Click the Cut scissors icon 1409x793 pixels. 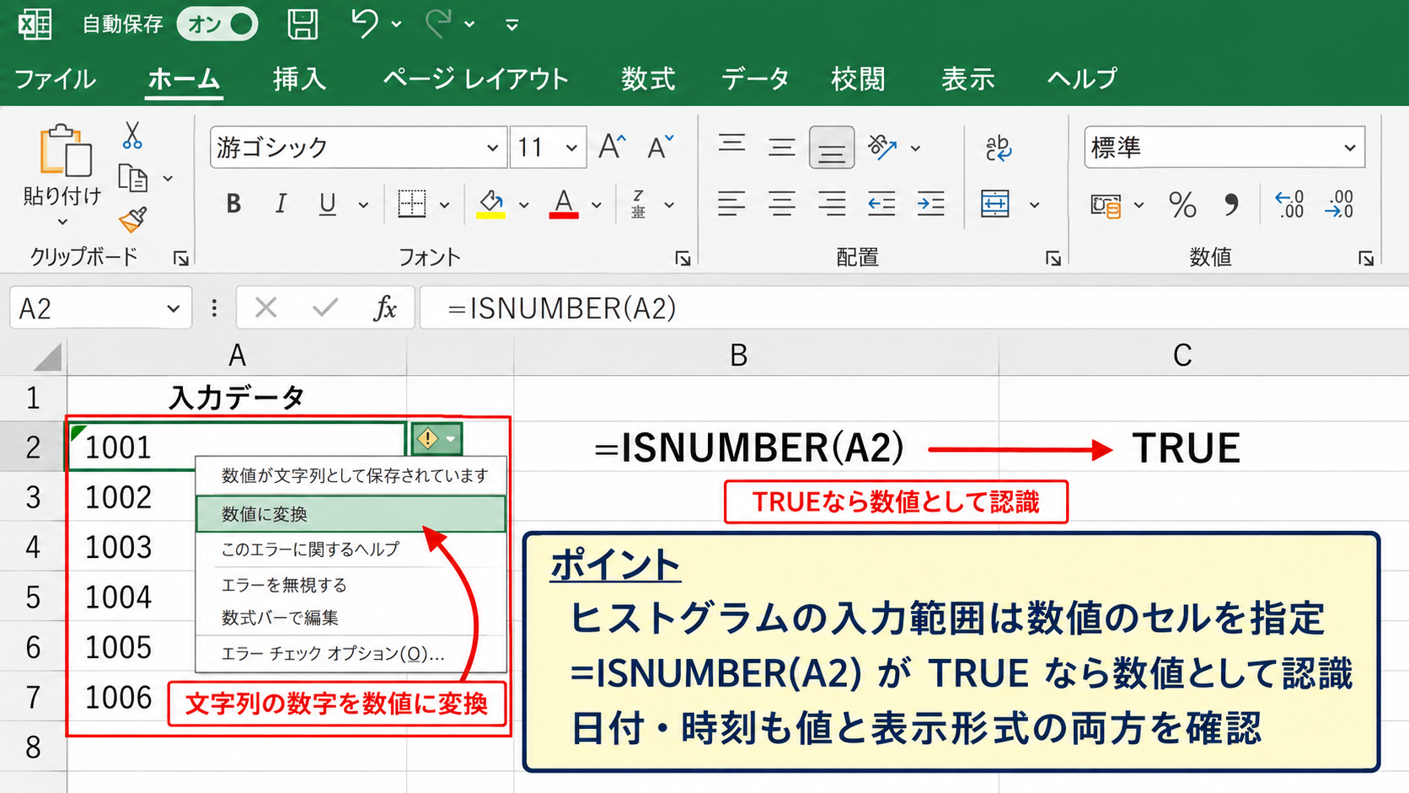click(132, 135)
